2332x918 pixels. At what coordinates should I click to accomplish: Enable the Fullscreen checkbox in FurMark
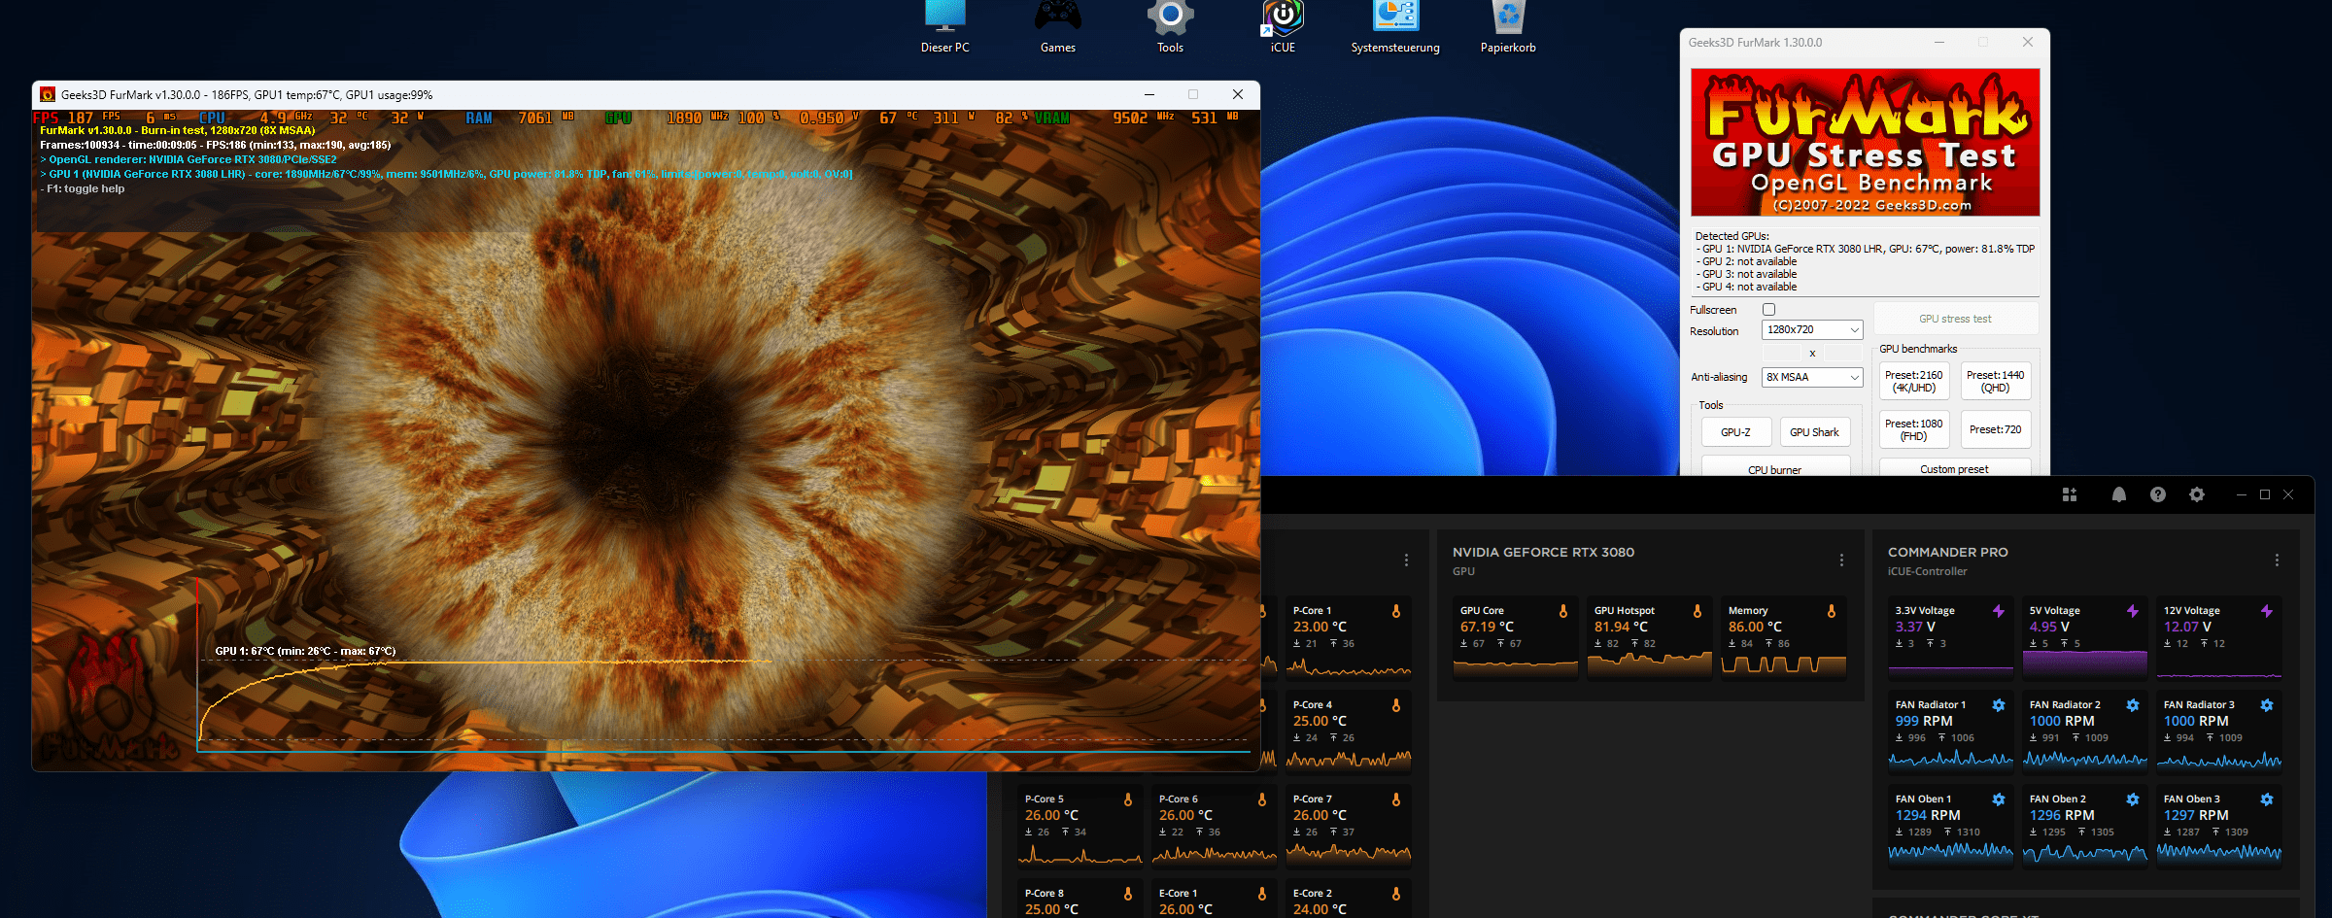[x=1768, y=310]
